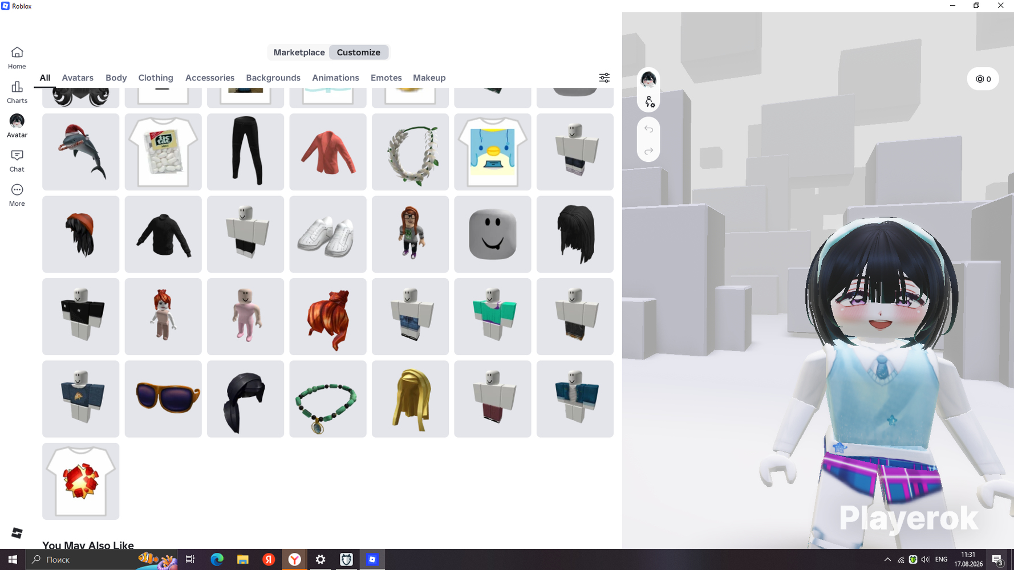
Task: Open the Windows notification center
Action: (x=997, y=560)
